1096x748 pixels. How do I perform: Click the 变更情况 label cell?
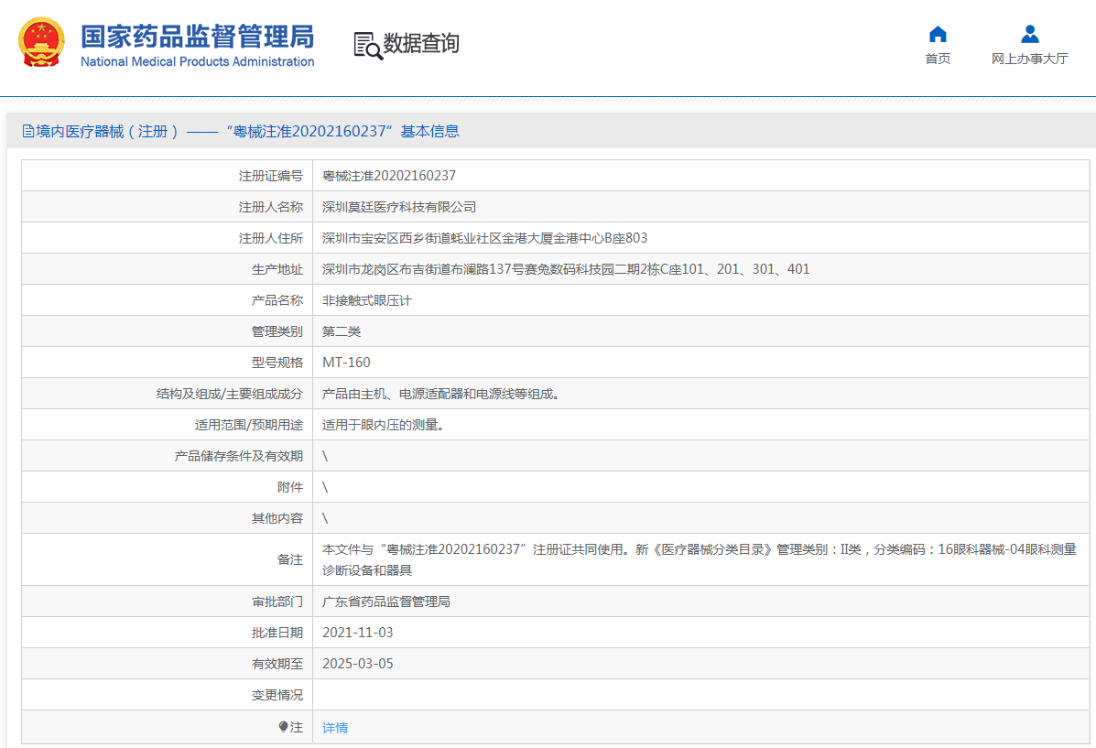tap(167, 695)
